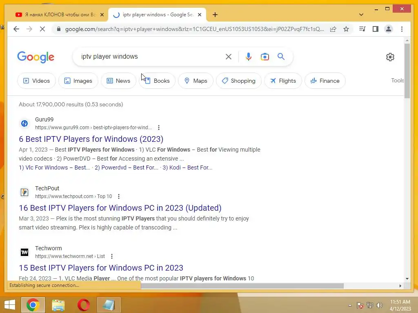Click the vertical scrollbar thumb
418x313 pixels.
407,71
